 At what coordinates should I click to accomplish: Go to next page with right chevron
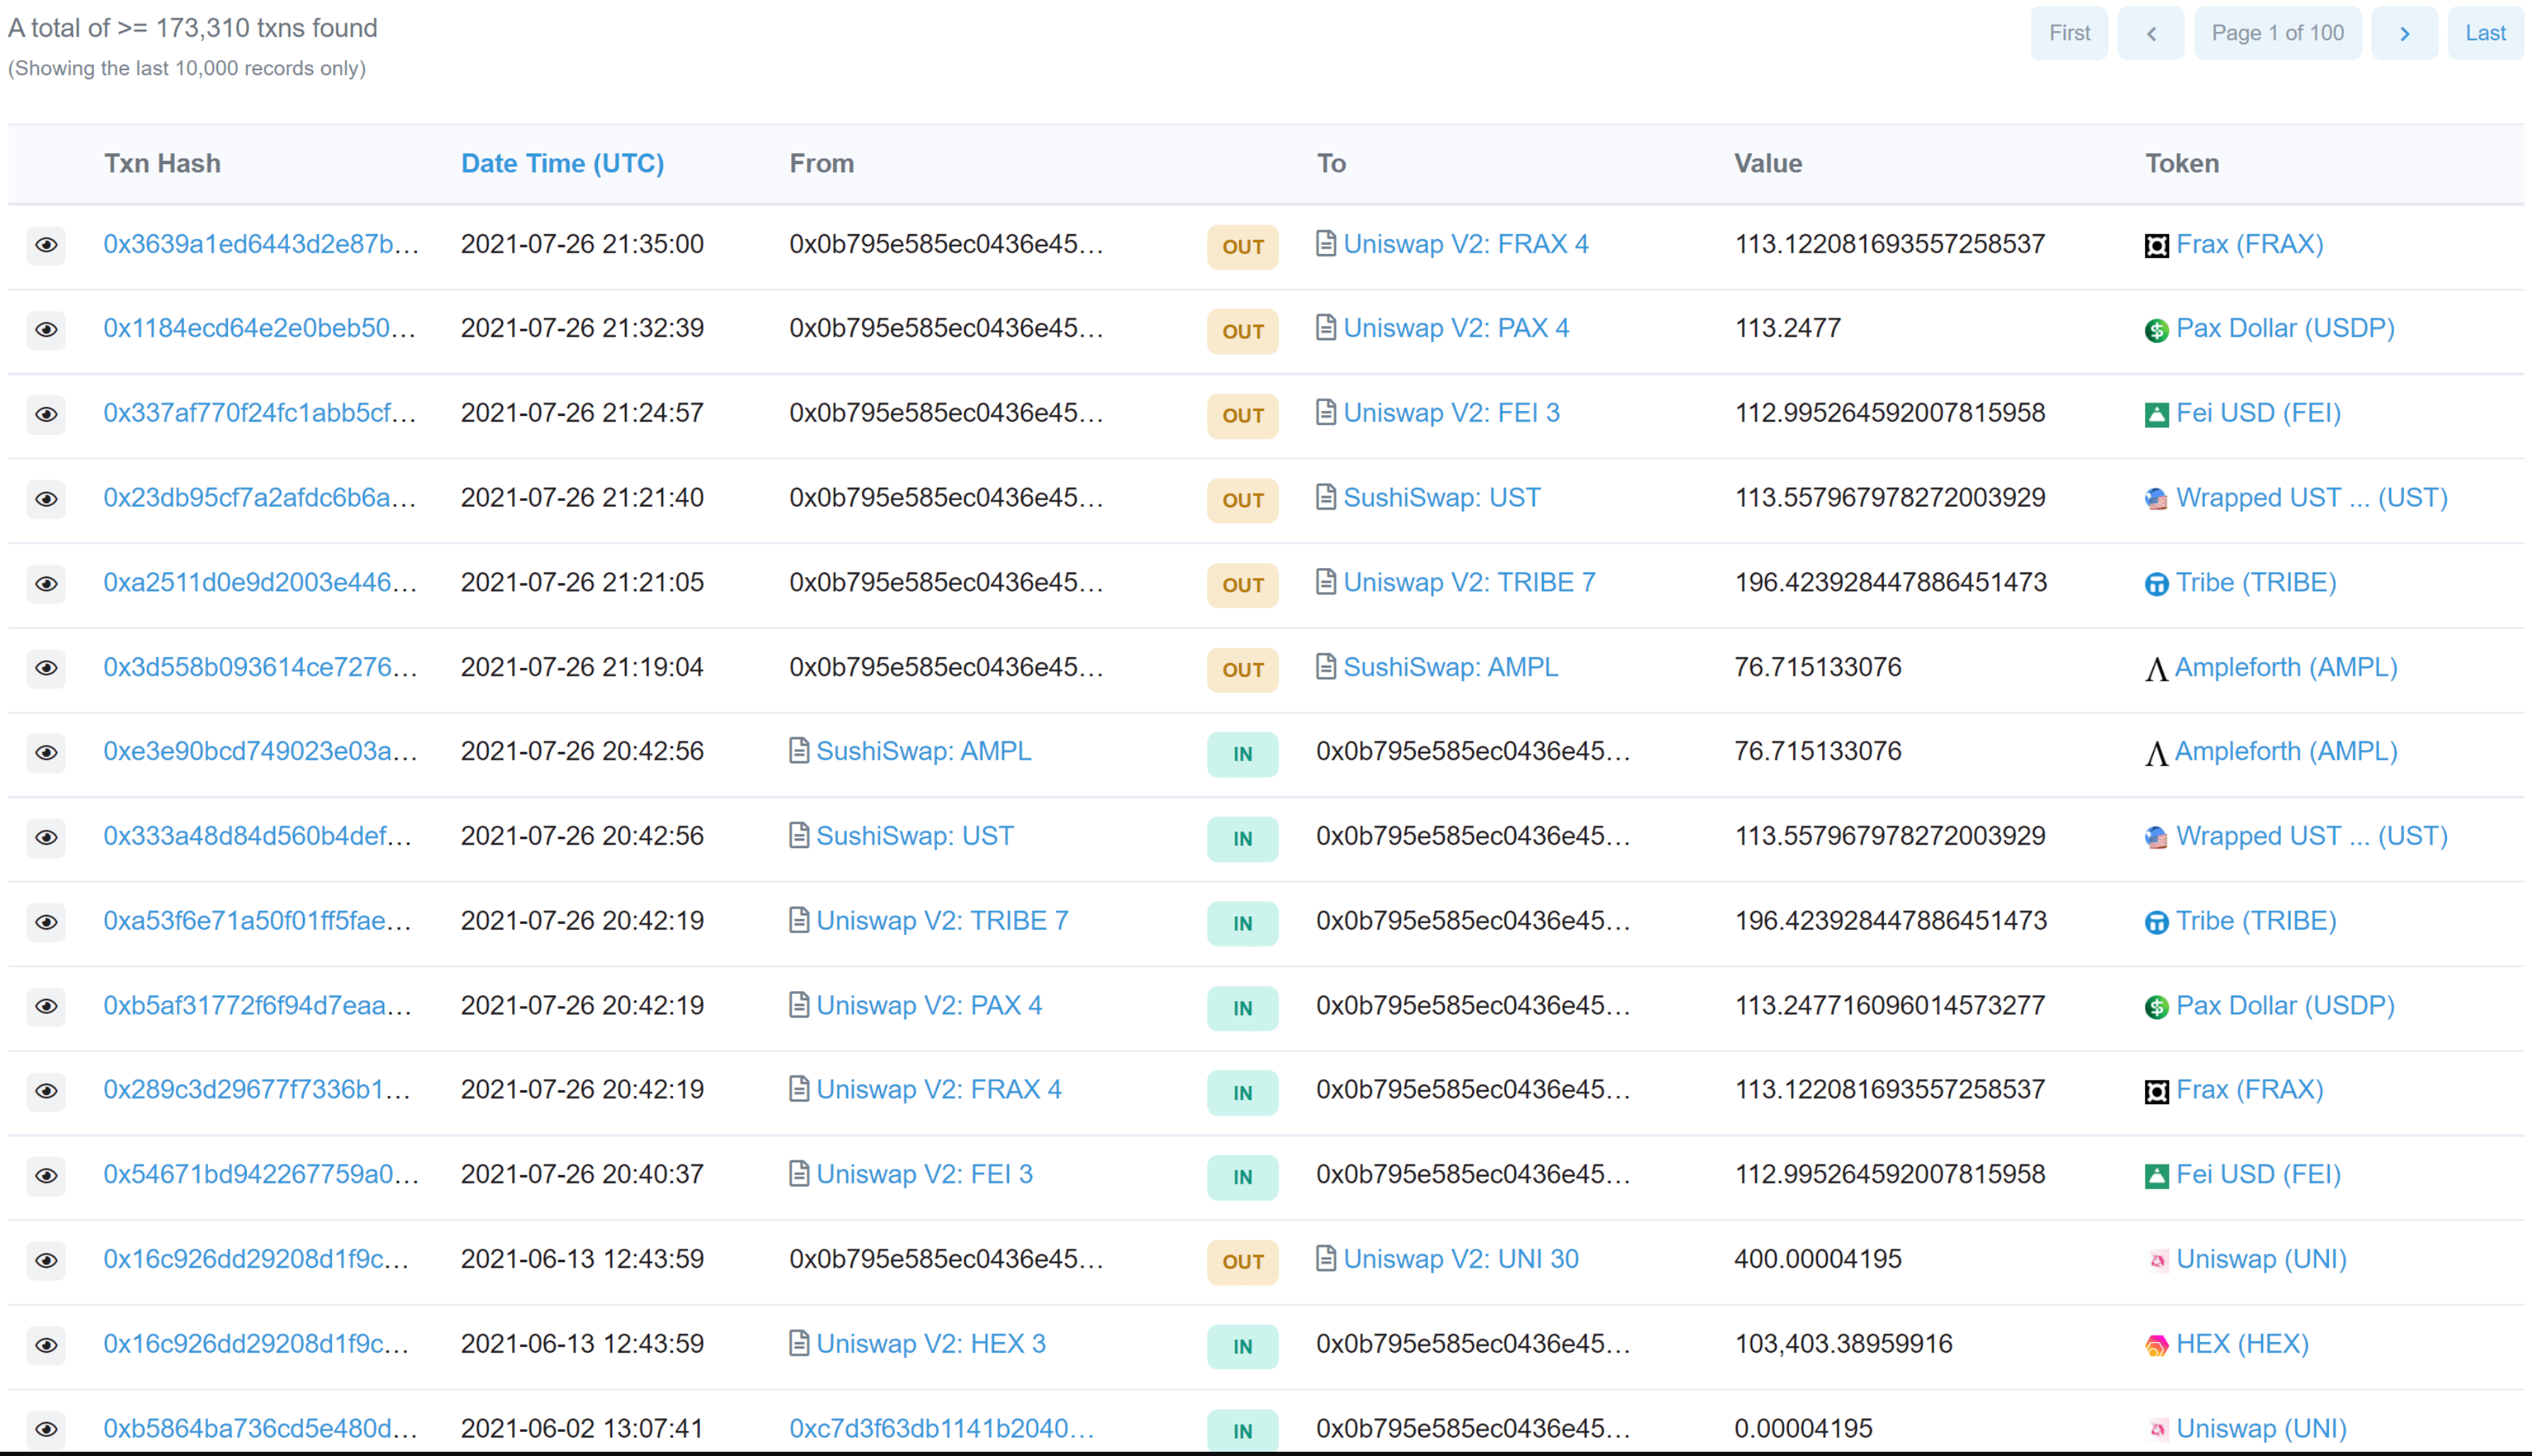pyautogui.click(x=2404, y=33)
